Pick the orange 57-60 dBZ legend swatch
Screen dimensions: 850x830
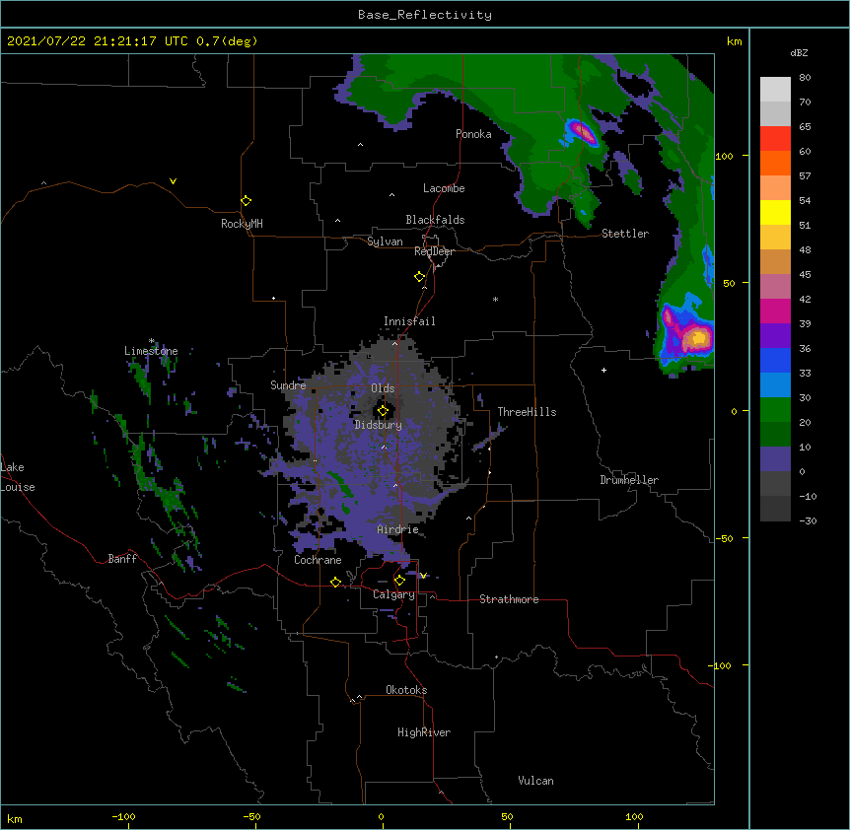pos(775,163)
